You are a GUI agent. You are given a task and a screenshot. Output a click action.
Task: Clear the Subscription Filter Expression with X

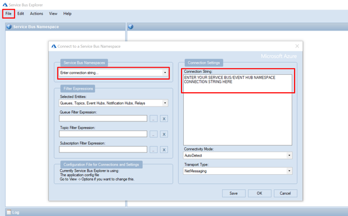[x=164, y=150]
